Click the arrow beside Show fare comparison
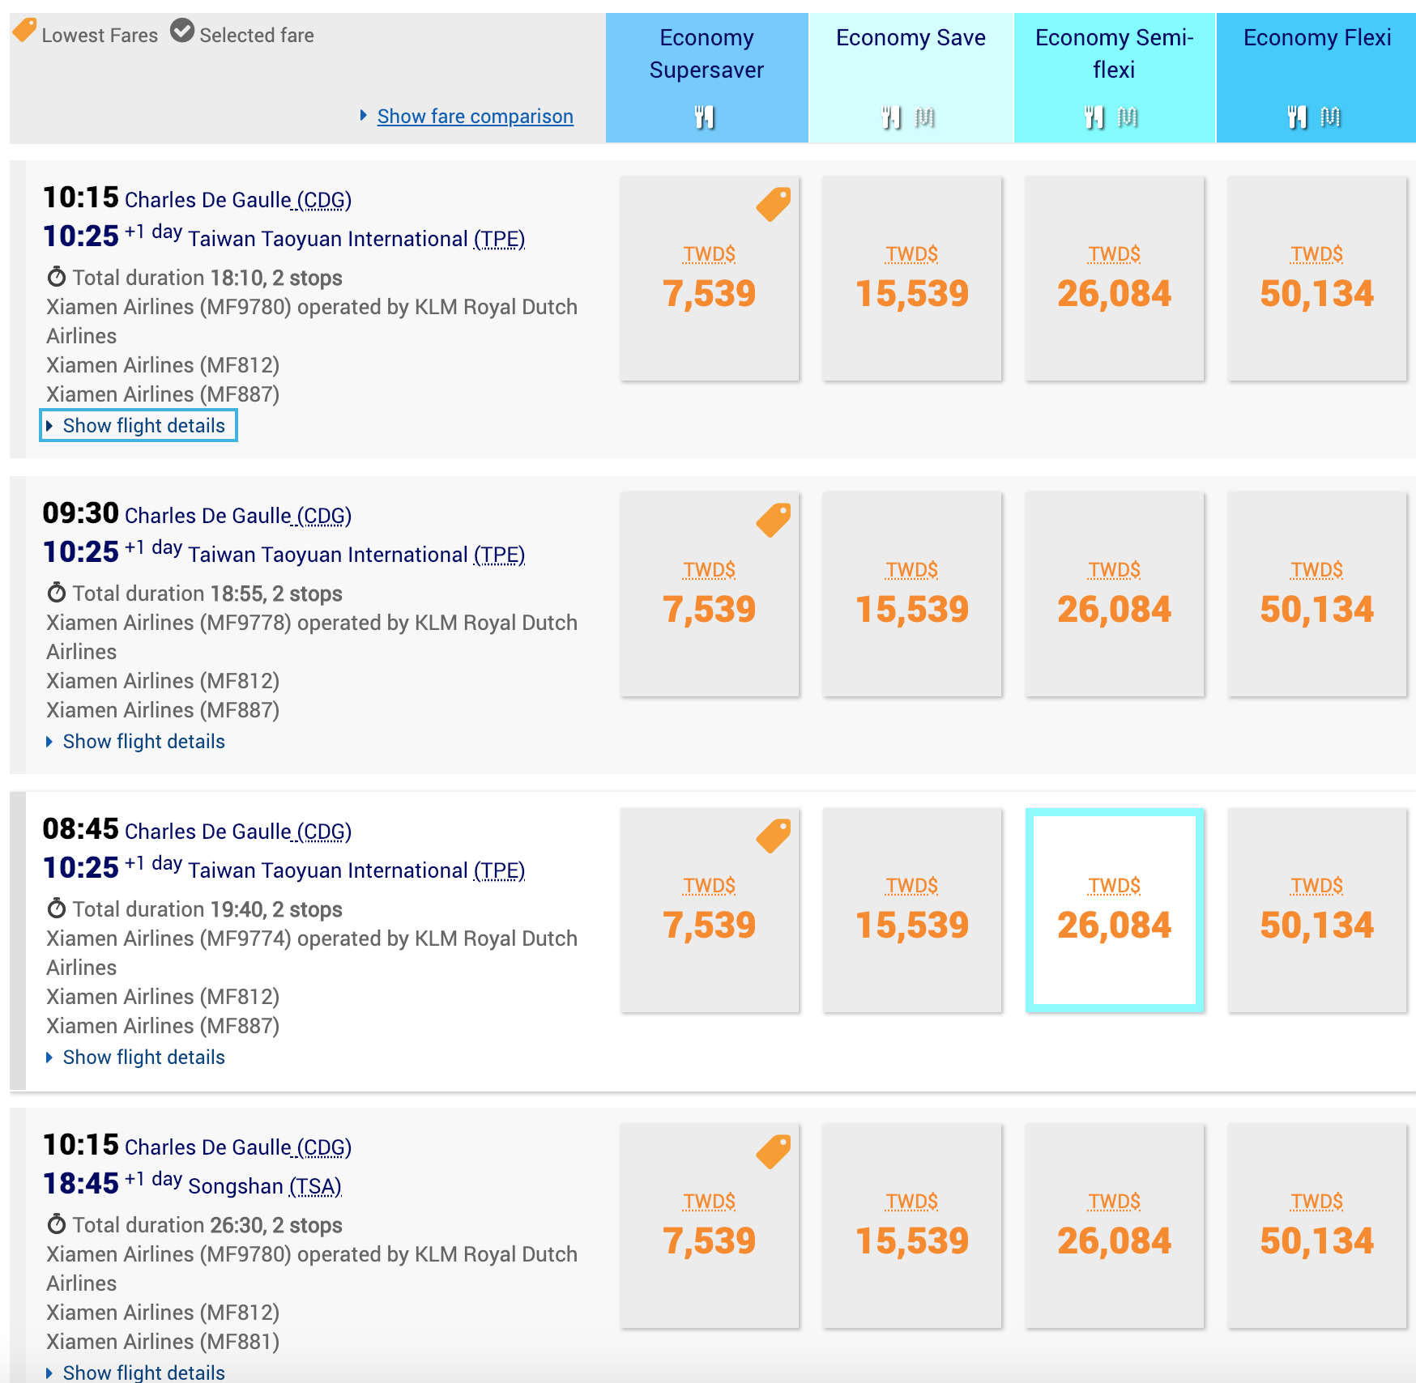Viewport: 1416px width, 1383px height. point(364,116)
